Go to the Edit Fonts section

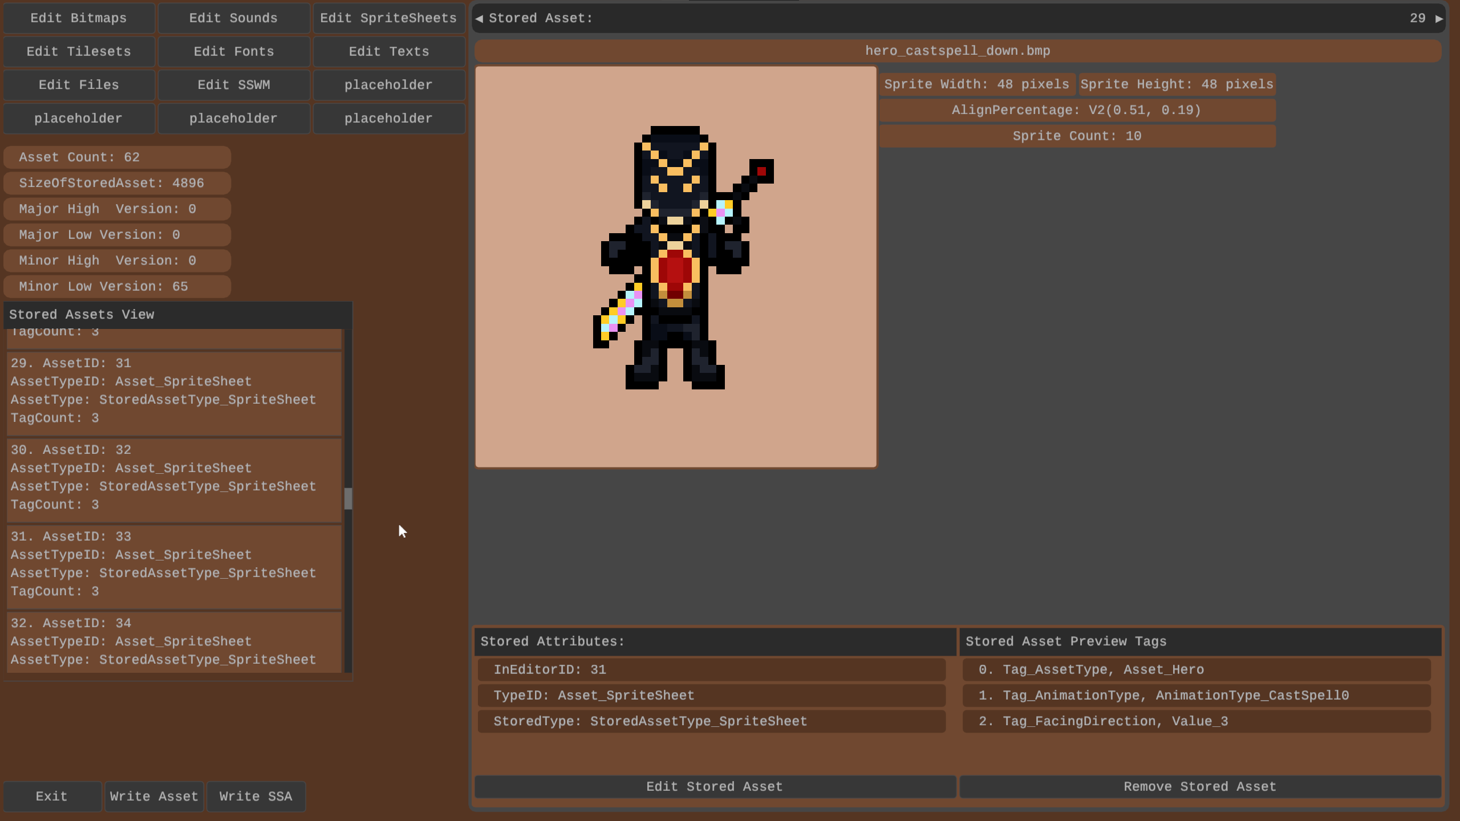click(x=233, y=52)
